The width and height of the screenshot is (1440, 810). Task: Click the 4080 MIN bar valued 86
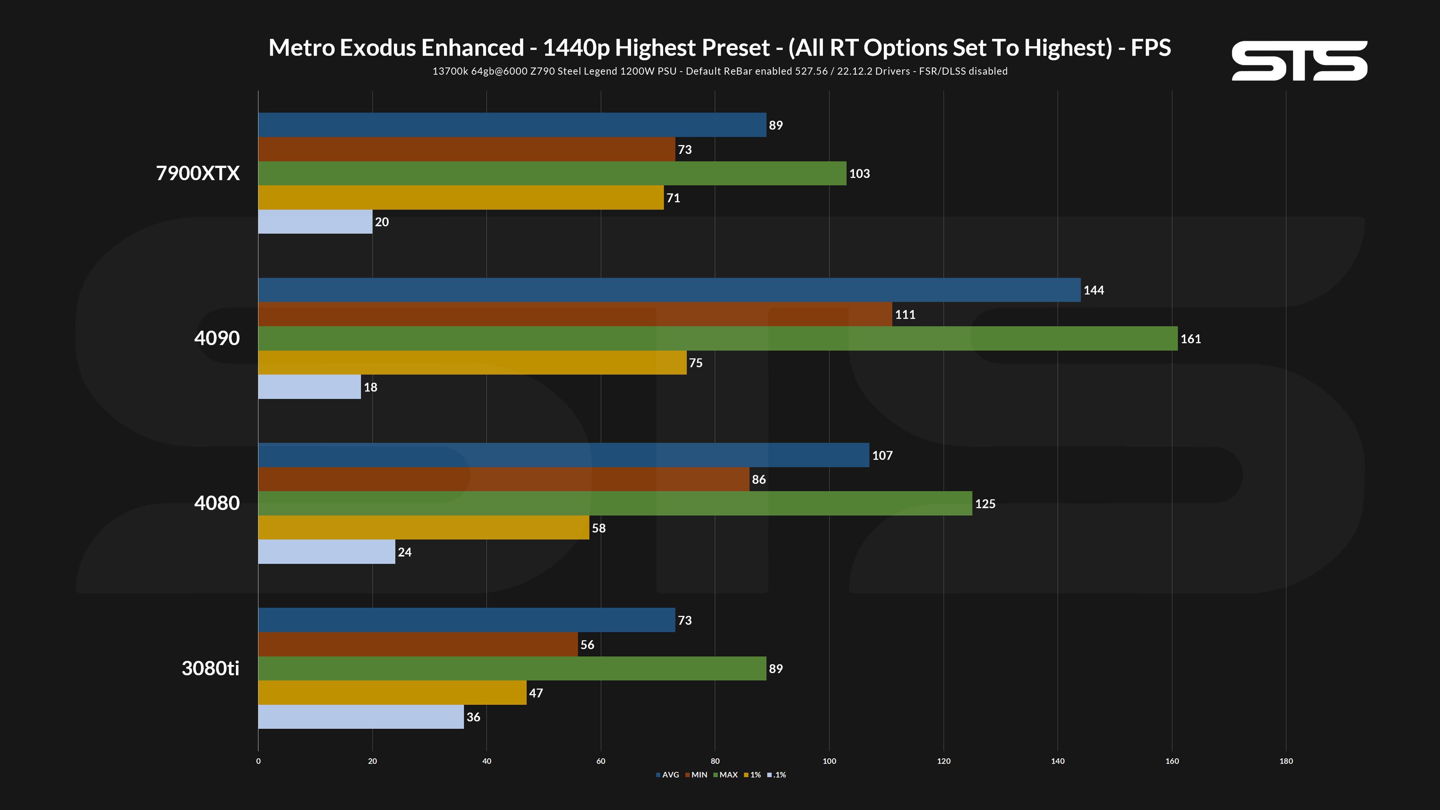504,479
